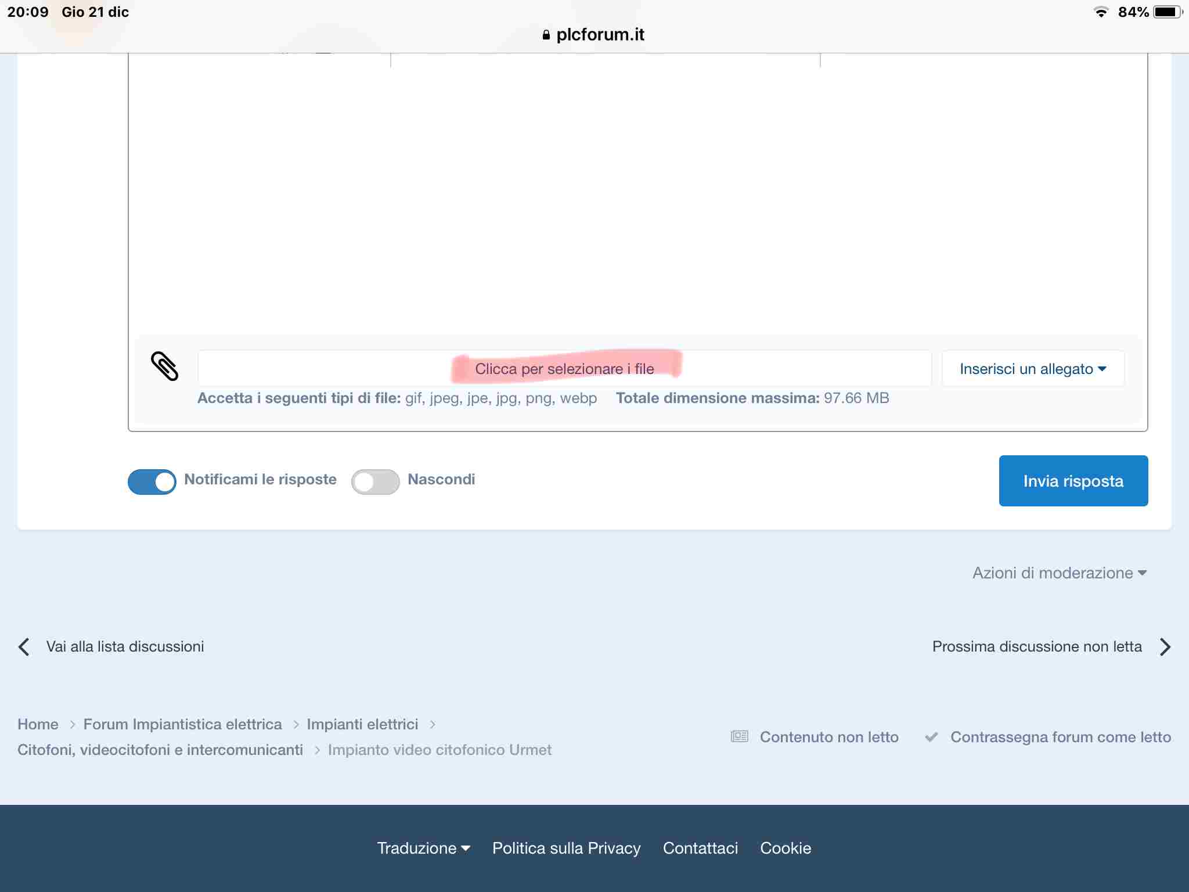Open Politica sulla Privacy footer link
This screenshot has width=1189, height=892.
pyautogui.click(x=566, y=848)
